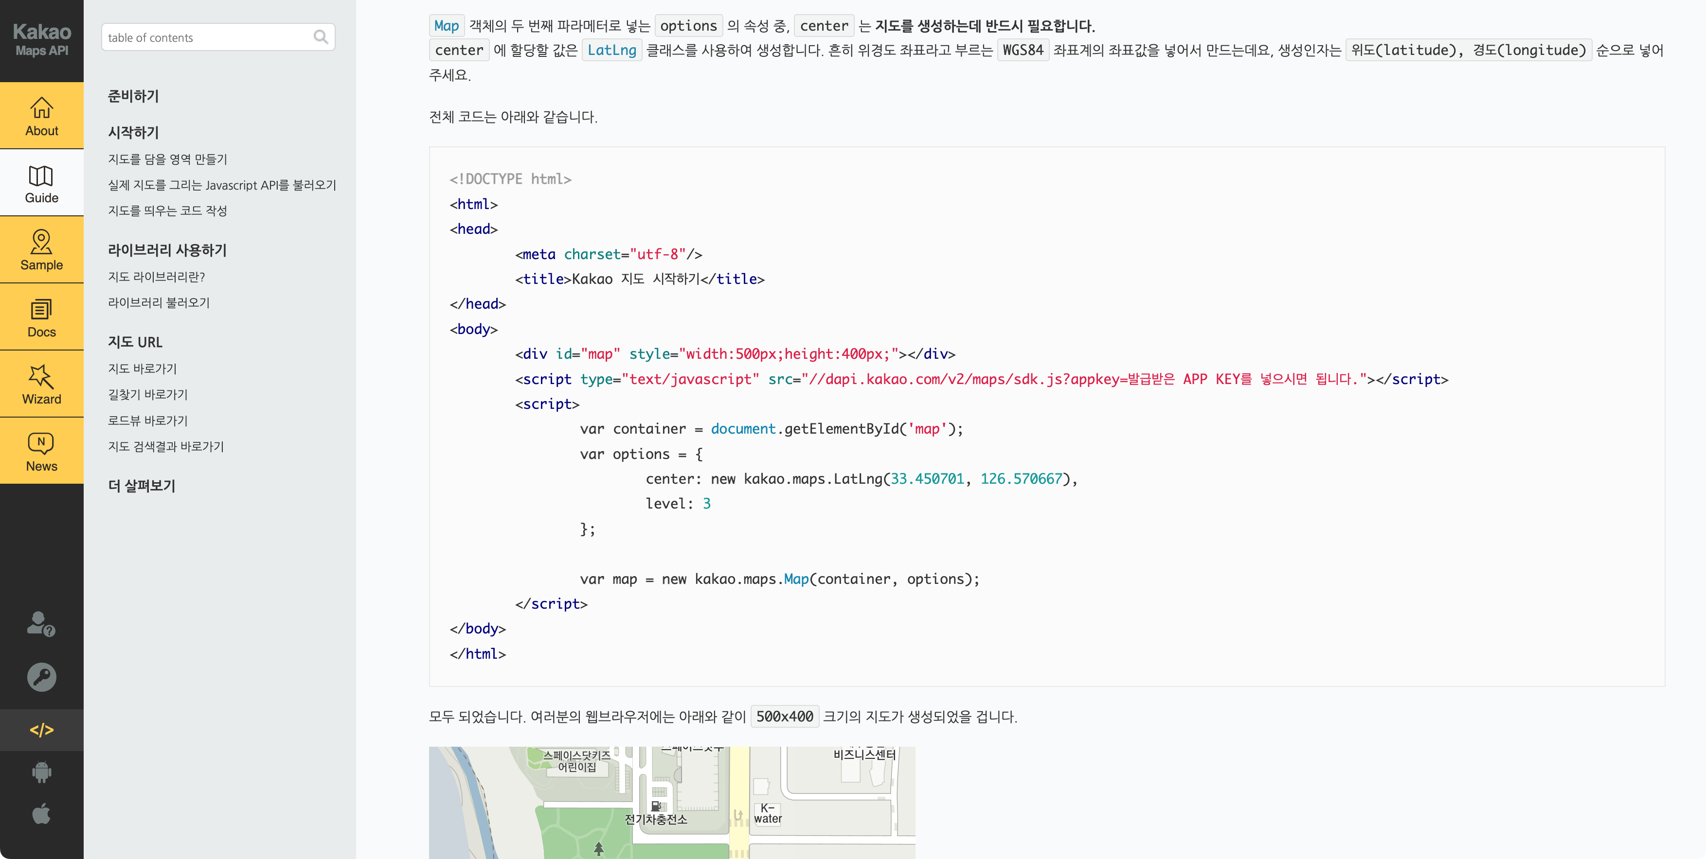The height and width of the screenshot is (859, 1706).
Task: Click search magnifier in table of contents
Action: (x=321, y=37)
